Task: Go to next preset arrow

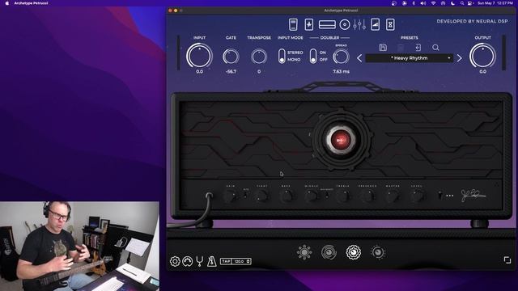Action: [x=459, y=58]
